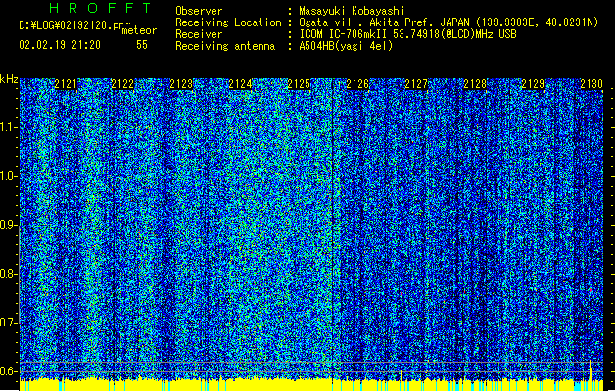
Task: Click the HROFFT title text
Action: [x=101, y=8]
